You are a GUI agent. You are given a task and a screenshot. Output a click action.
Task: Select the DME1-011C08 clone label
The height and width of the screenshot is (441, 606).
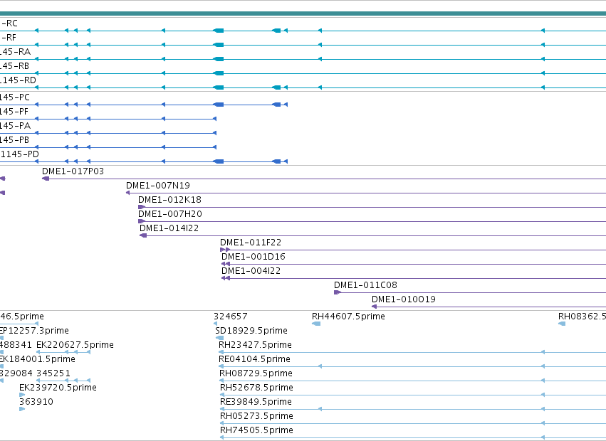(365, 285)
